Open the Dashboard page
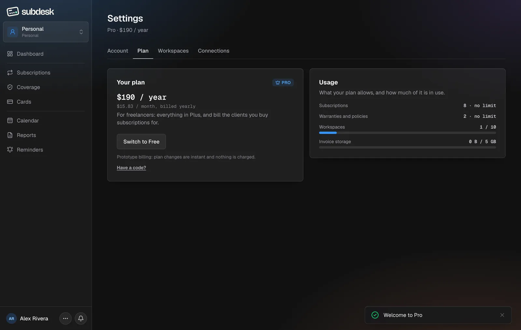Screen dimensions: 521x330 click(46, 54)
